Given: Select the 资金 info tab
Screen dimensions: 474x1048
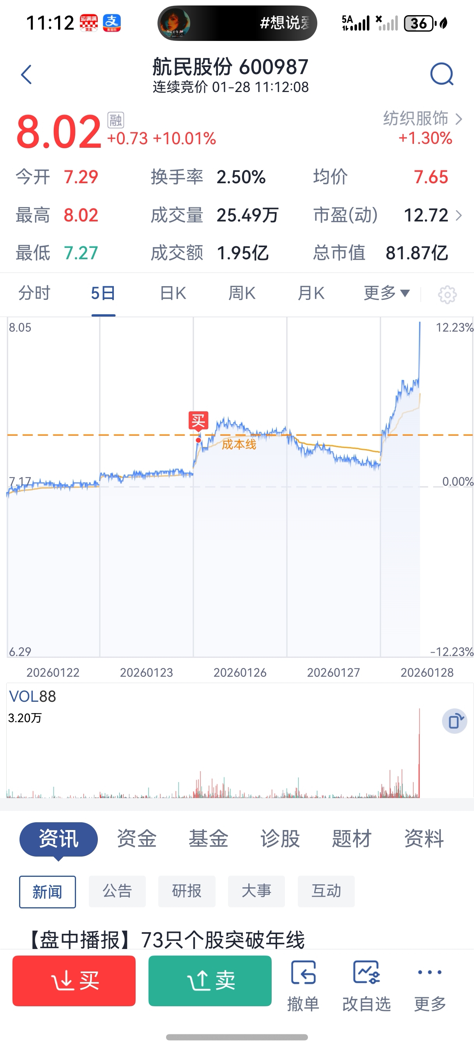Looking at the screenshot, I should coord(137,839).
